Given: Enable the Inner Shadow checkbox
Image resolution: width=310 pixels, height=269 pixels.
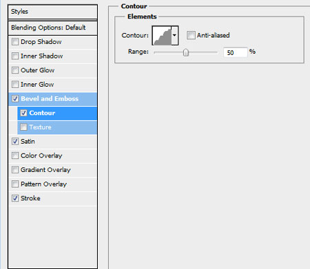Looking at the screenshot, I should click(15, 56).
